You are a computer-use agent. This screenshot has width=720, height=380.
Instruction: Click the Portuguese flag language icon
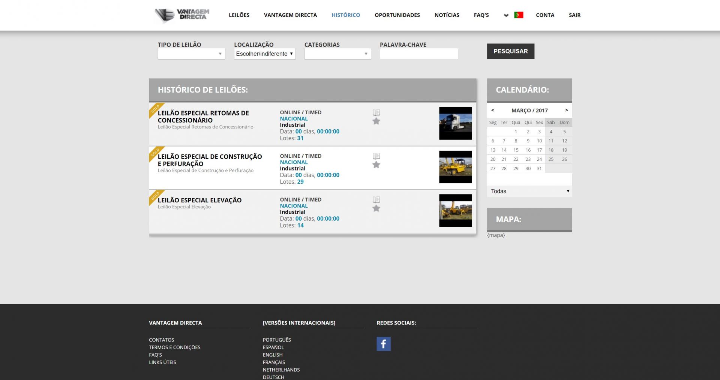(519, 15)
